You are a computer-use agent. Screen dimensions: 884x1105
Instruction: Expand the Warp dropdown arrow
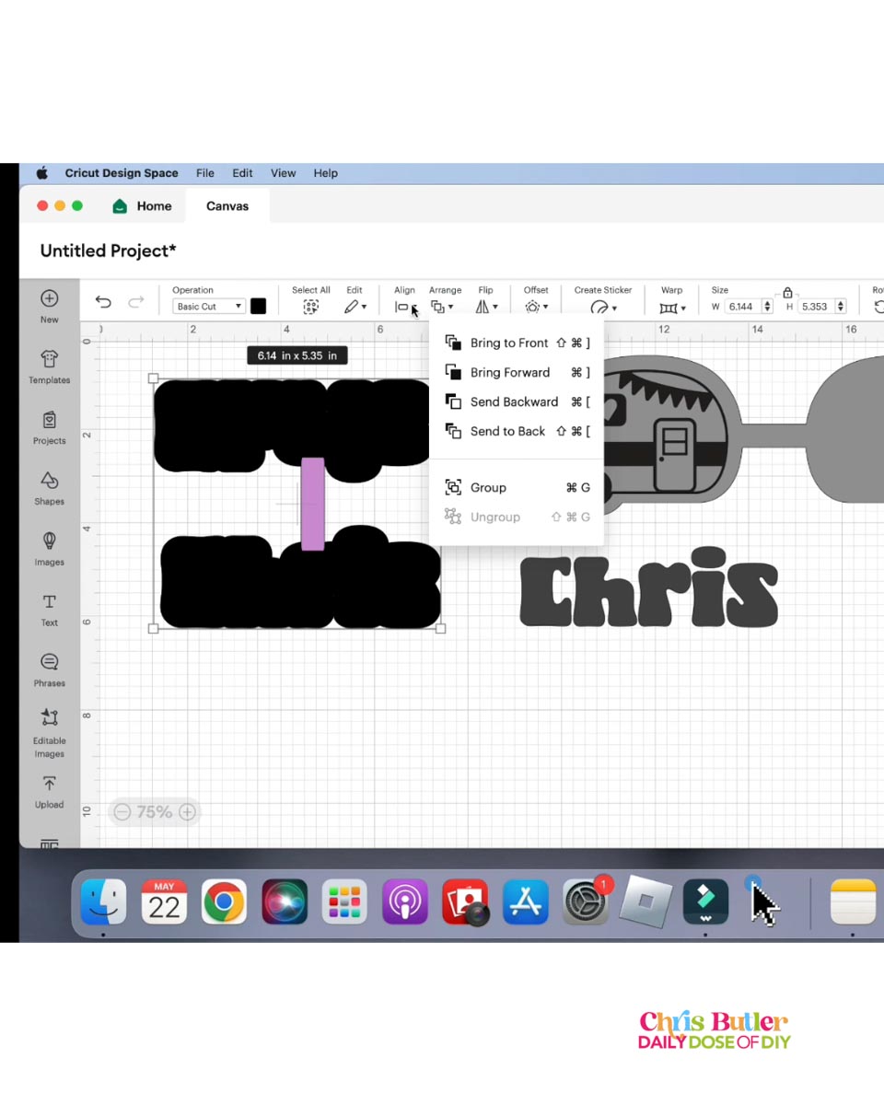pyautogui.click(x=683, y=308)
